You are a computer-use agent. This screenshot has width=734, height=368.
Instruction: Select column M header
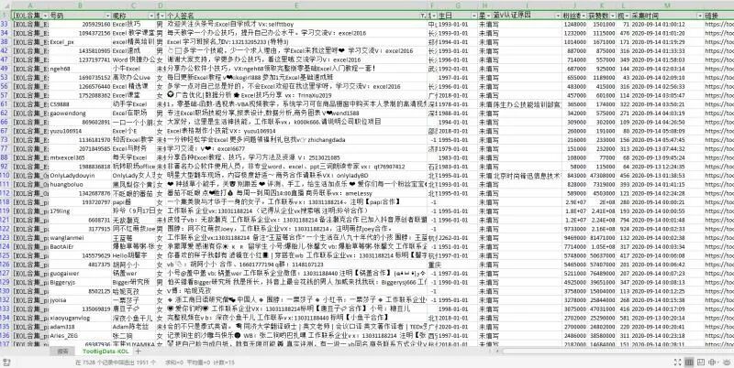[667, 5]
